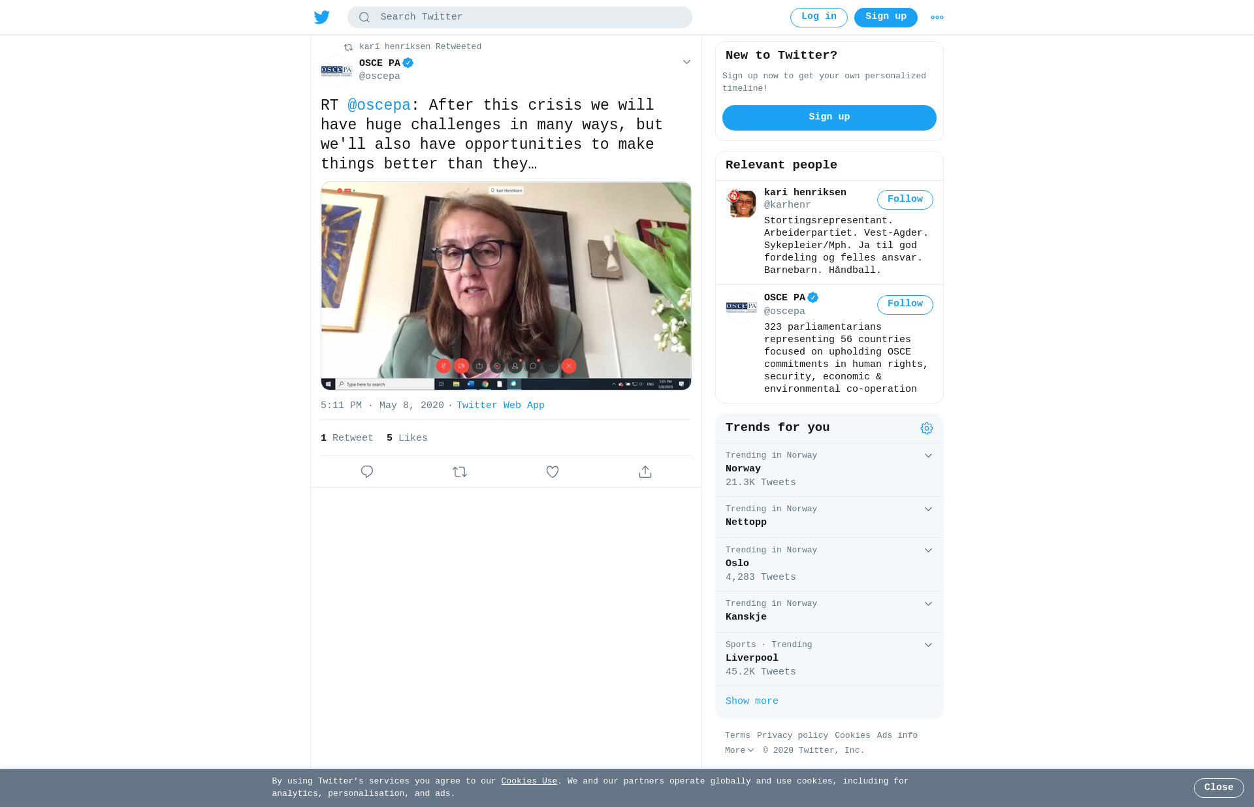Screen dimensions: 1254x807
Task: Open the More footer dropdown
Action: 739,751
